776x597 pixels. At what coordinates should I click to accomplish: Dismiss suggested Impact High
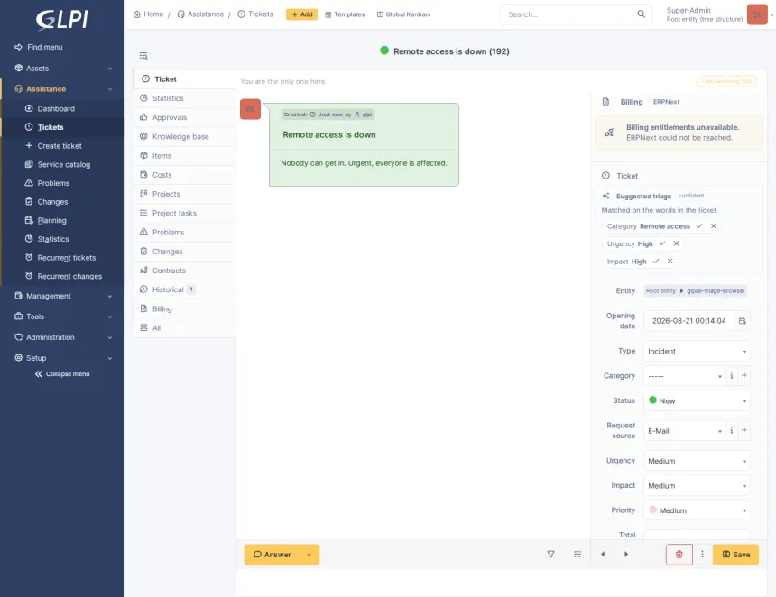(670, 262)
